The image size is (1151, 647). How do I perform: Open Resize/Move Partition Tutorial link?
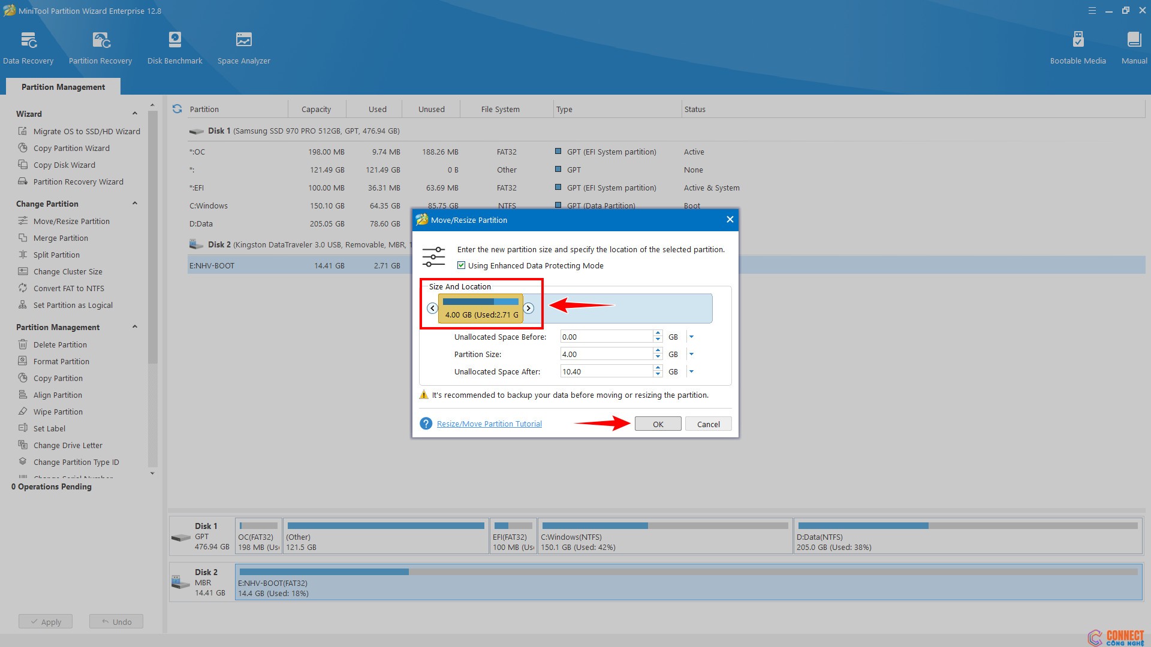click(489, 424)
